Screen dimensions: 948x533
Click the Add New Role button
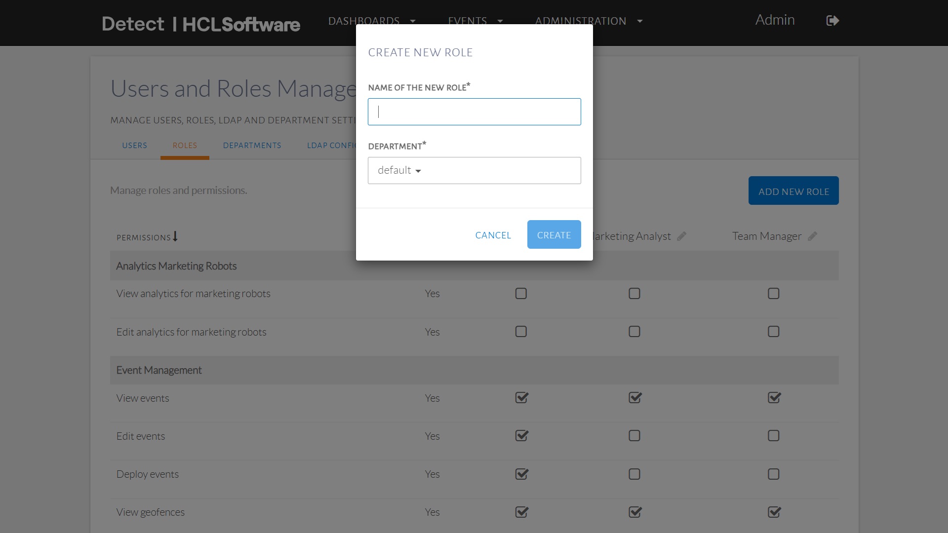[793, 191]
